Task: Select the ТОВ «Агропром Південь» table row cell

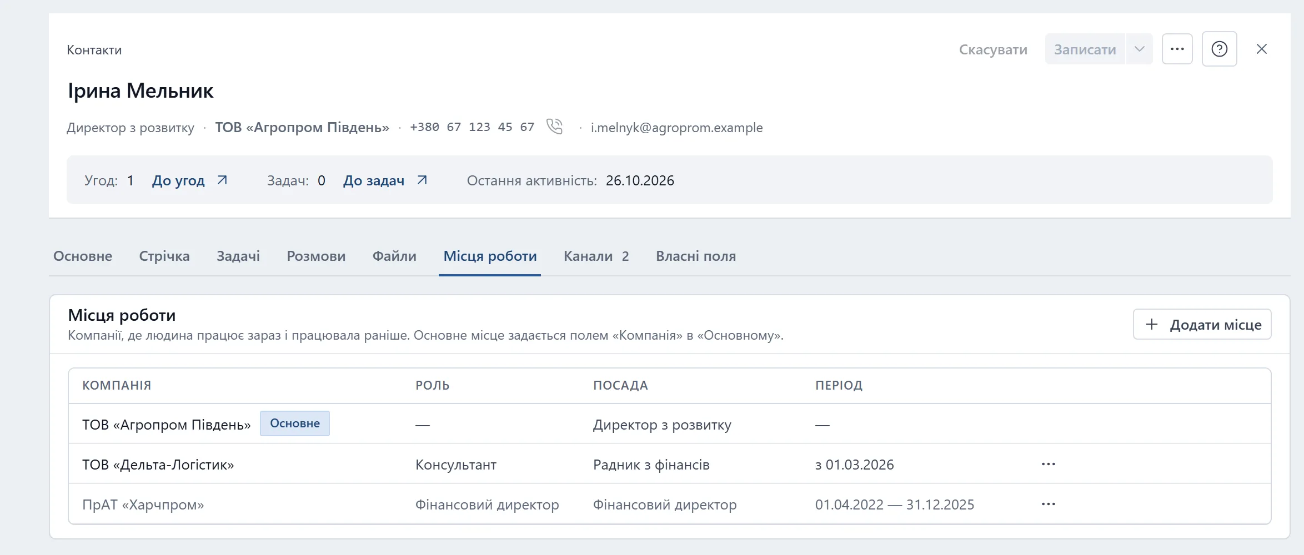Action: [x=166, y=425]
